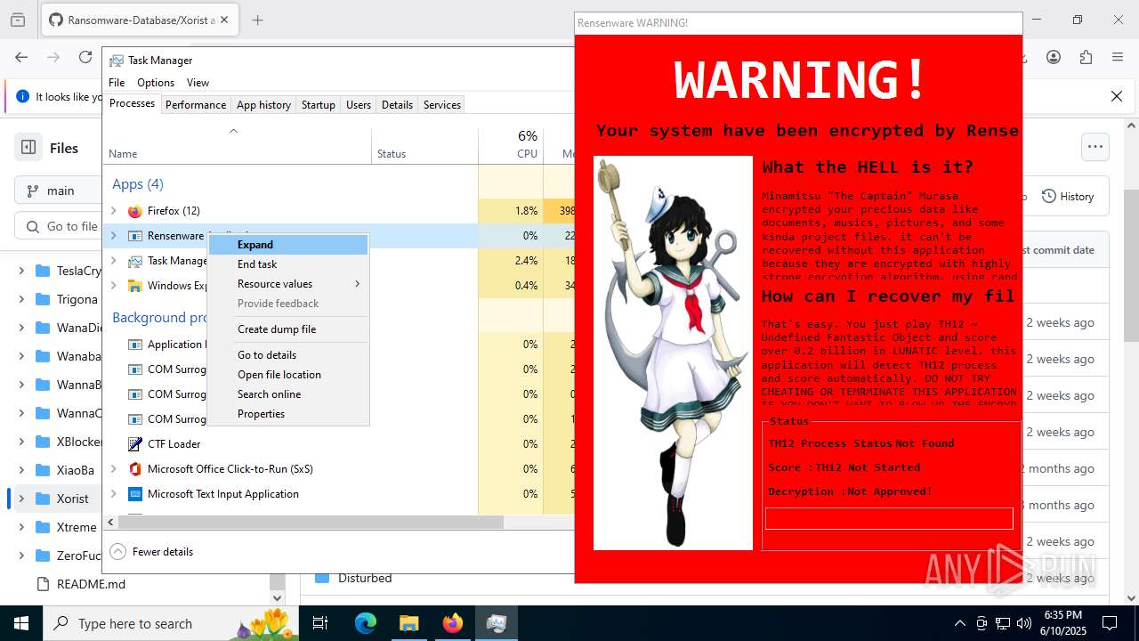
Task: Switch to Services tab
Action: pyautogui.click(x=442, y=105)
